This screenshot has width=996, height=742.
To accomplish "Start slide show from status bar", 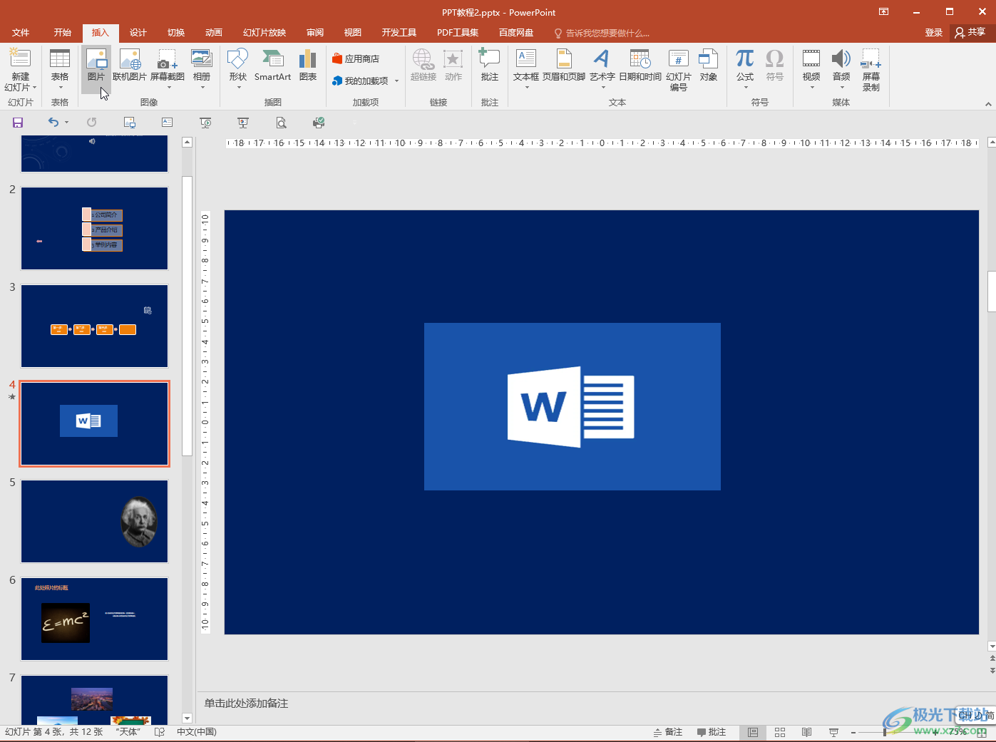I will pos(833,732).
